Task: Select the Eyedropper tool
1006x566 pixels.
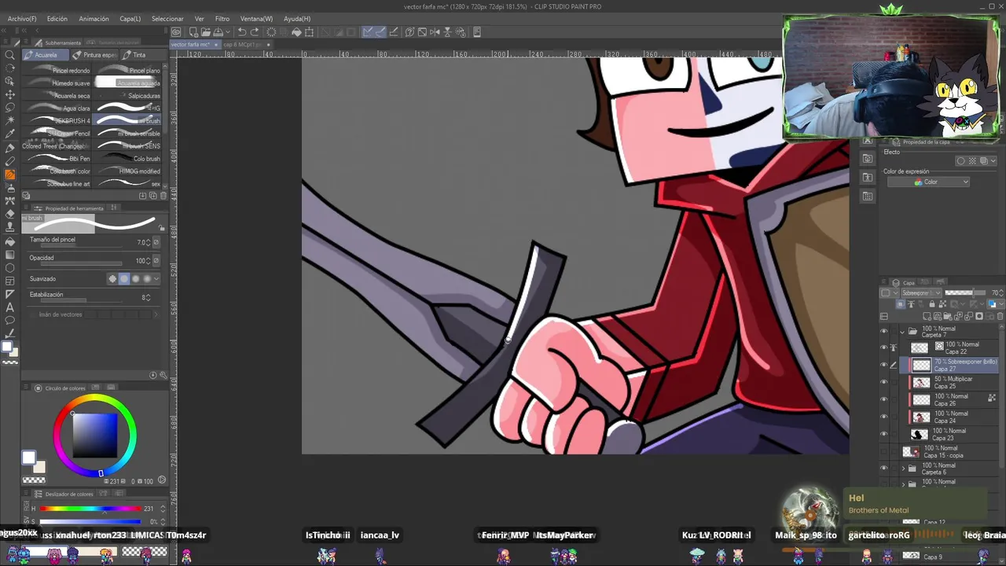Action: (10, 134)
